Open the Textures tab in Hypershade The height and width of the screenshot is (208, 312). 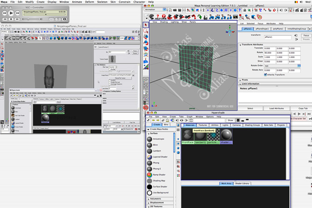click(203, 125)
